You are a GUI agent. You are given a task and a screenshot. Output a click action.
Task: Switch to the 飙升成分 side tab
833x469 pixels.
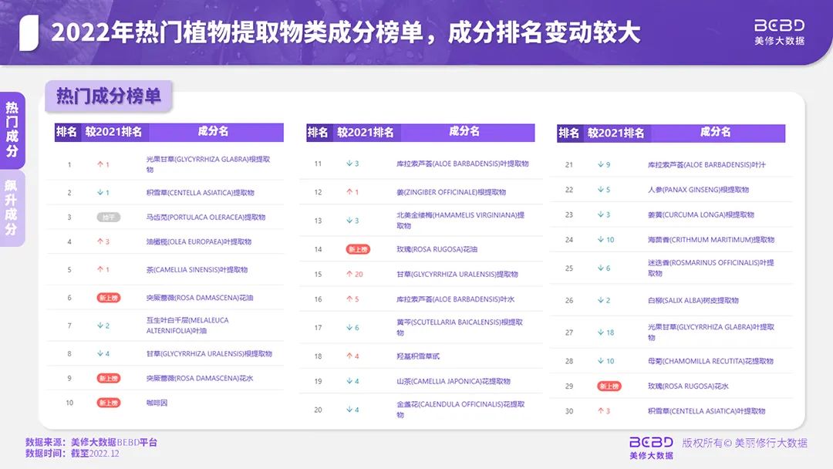click(12, 208)
